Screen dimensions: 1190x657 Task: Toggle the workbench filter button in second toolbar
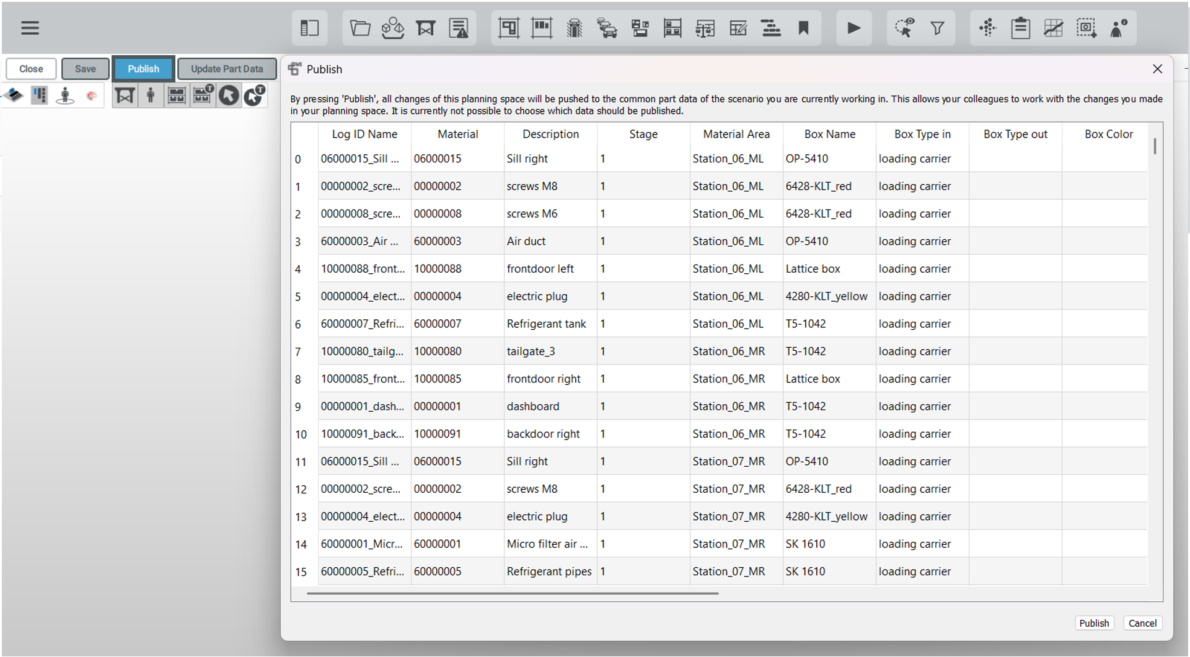[x=125, y=95]
